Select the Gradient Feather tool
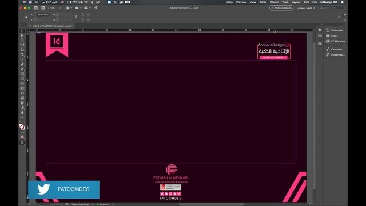Screen dimensions: 366x206 22,98
